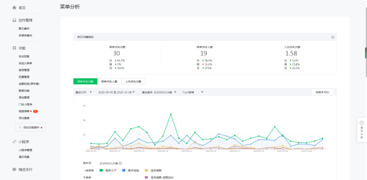Switch to 菜单点击人数 tab
367x180 pixels.
[109, 82]
